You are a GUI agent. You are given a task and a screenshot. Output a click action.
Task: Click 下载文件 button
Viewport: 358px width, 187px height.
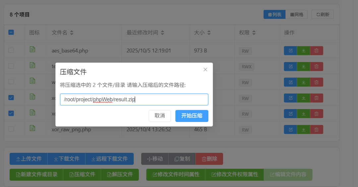66,159
